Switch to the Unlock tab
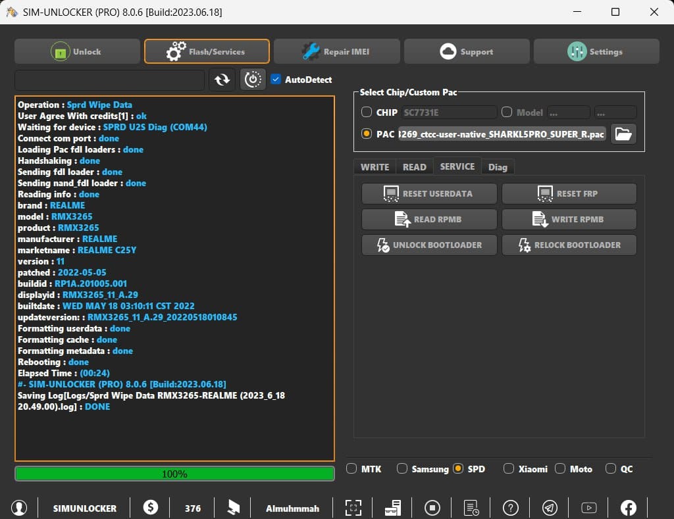The image size is (674, 519). 78,51
